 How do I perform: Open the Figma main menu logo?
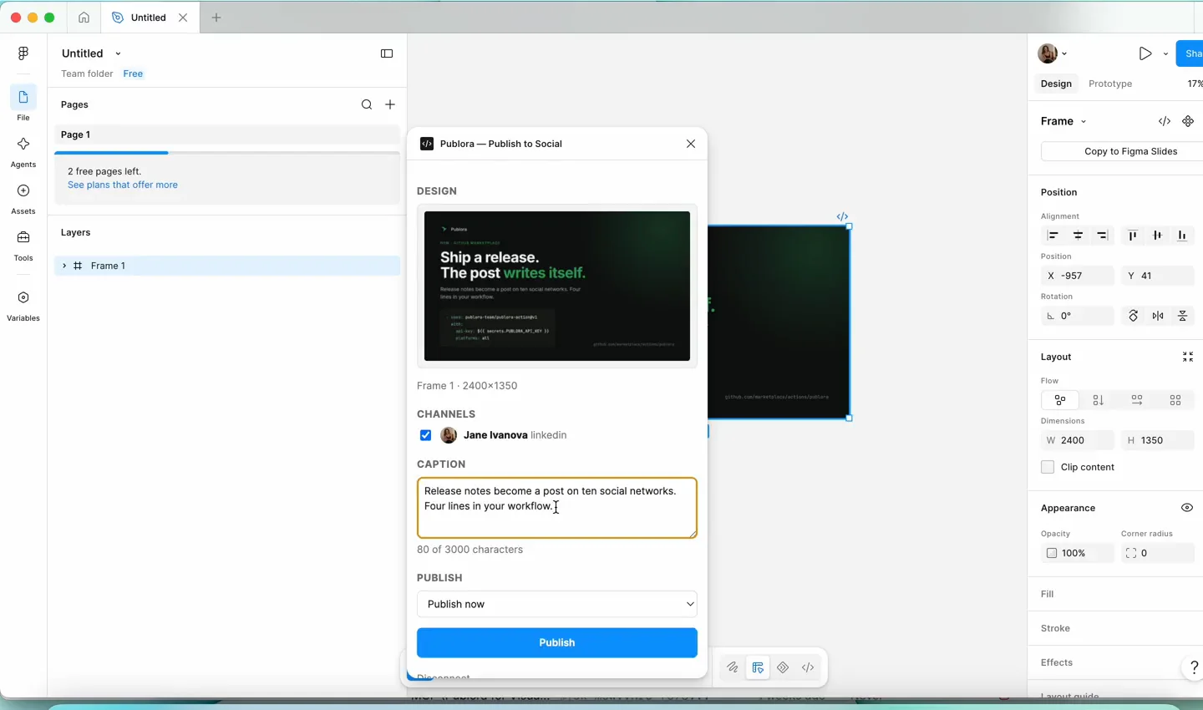point(23,53)
